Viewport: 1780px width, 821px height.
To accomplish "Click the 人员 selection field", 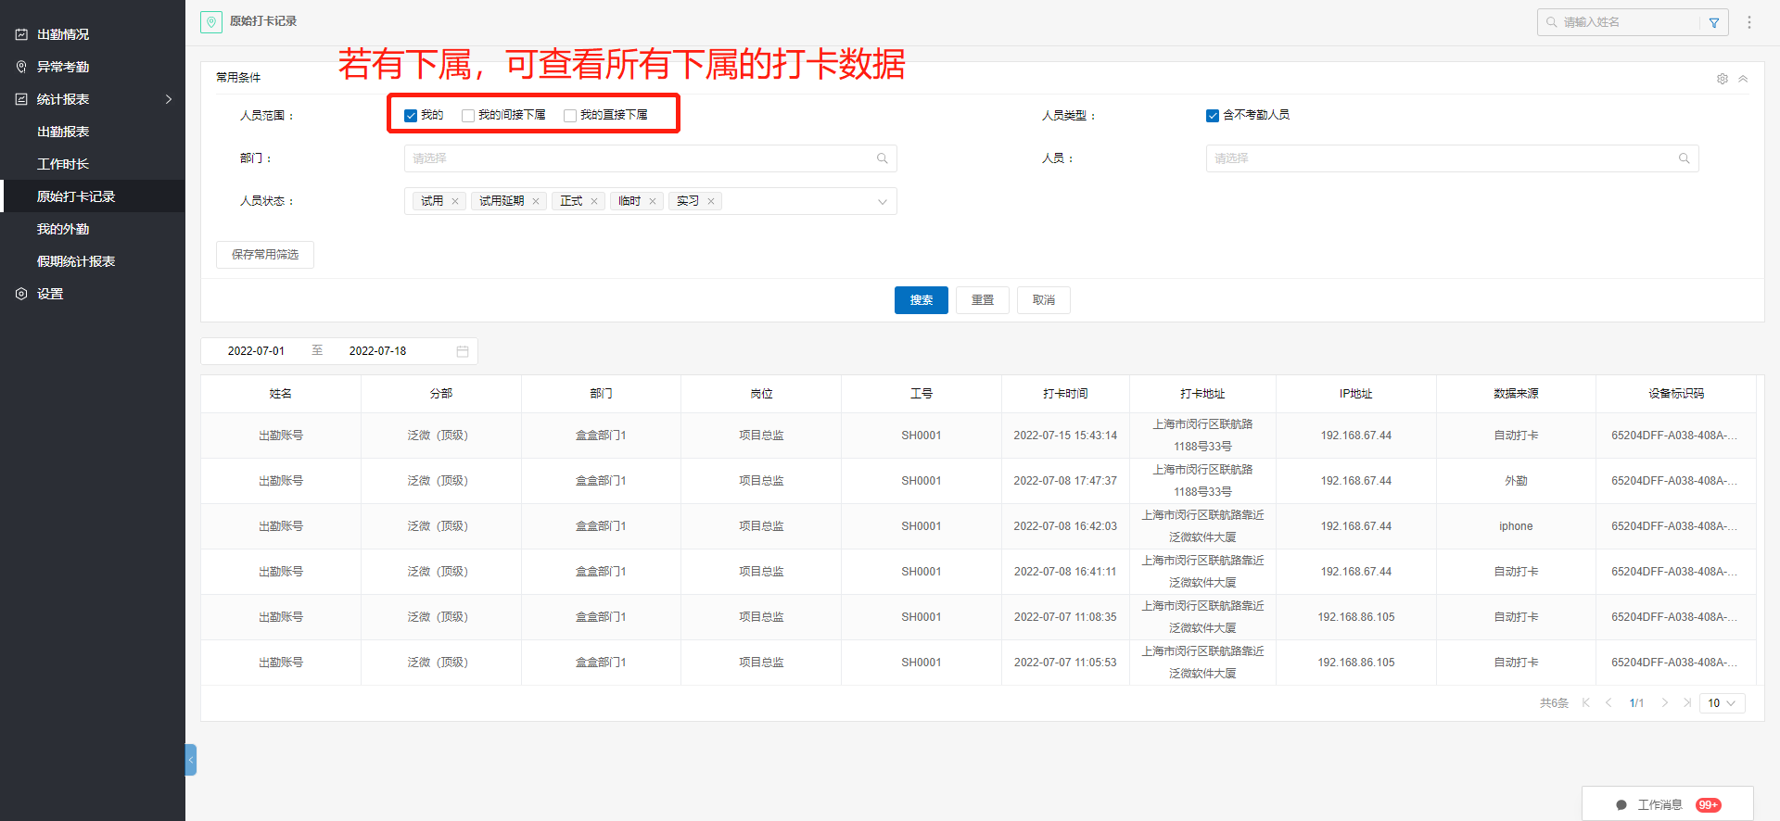I will click(x=1452, y=158).
